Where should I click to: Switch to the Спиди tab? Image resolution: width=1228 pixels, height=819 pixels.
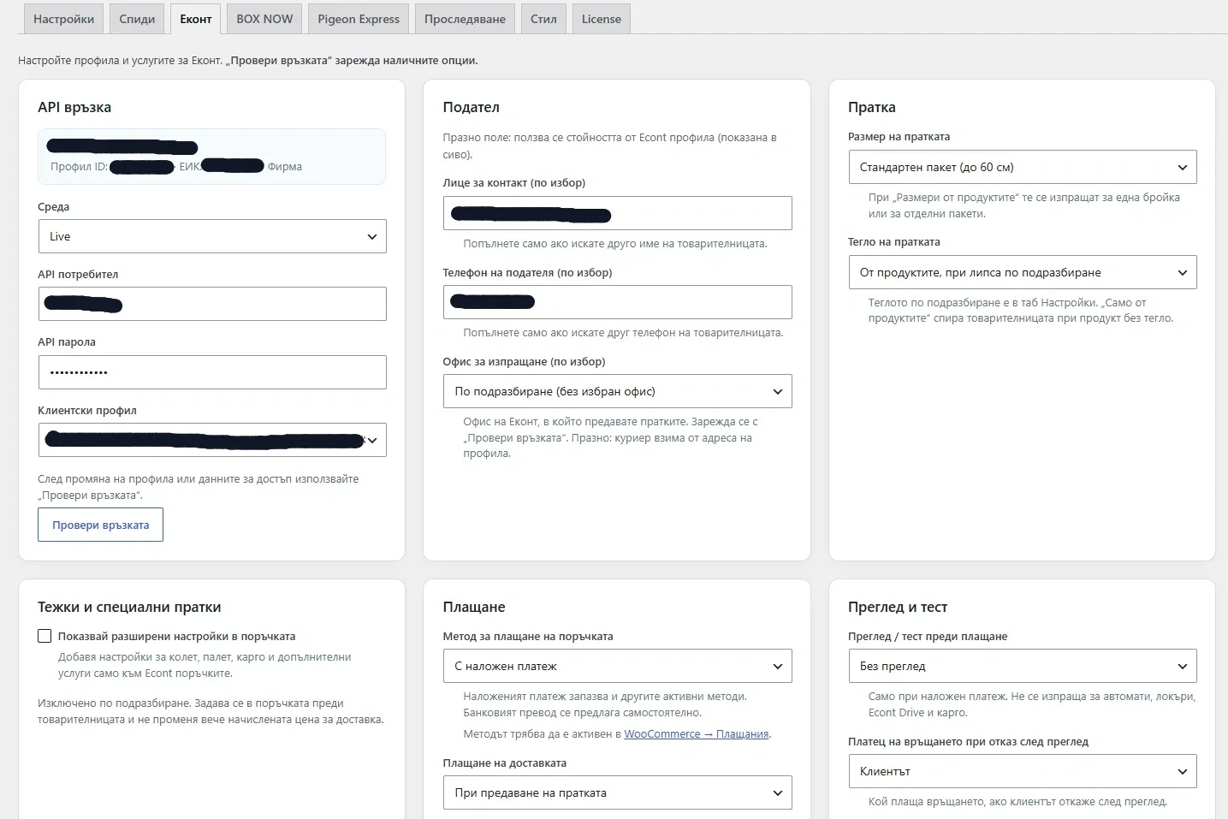pos(137,19)
